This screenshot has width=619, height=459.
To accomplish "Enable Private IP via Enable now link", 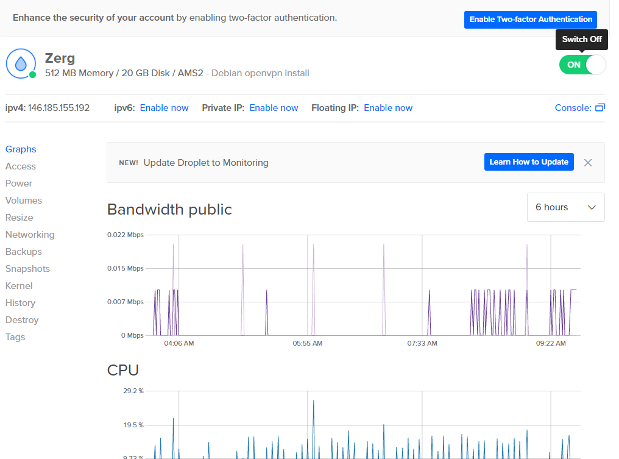I will click(274, 108).
